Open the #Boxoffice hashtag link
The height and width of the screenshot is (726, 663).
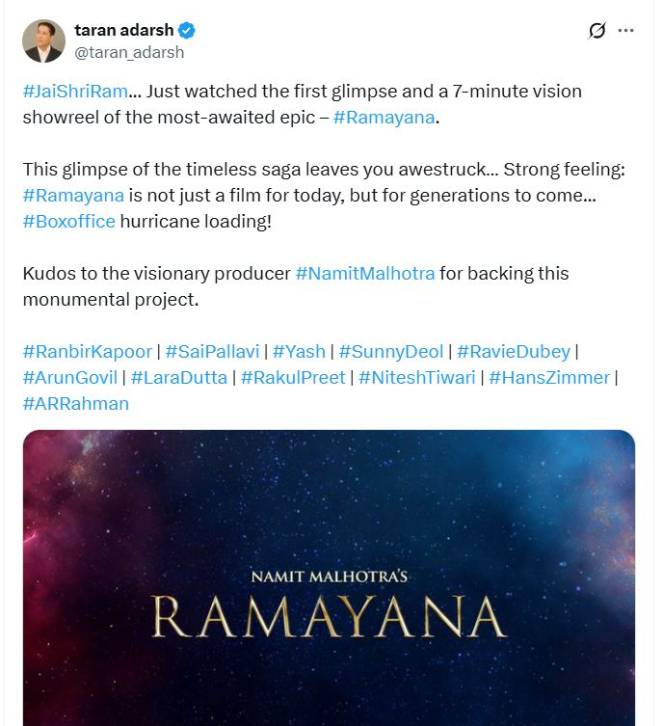[x=68, y=221]
